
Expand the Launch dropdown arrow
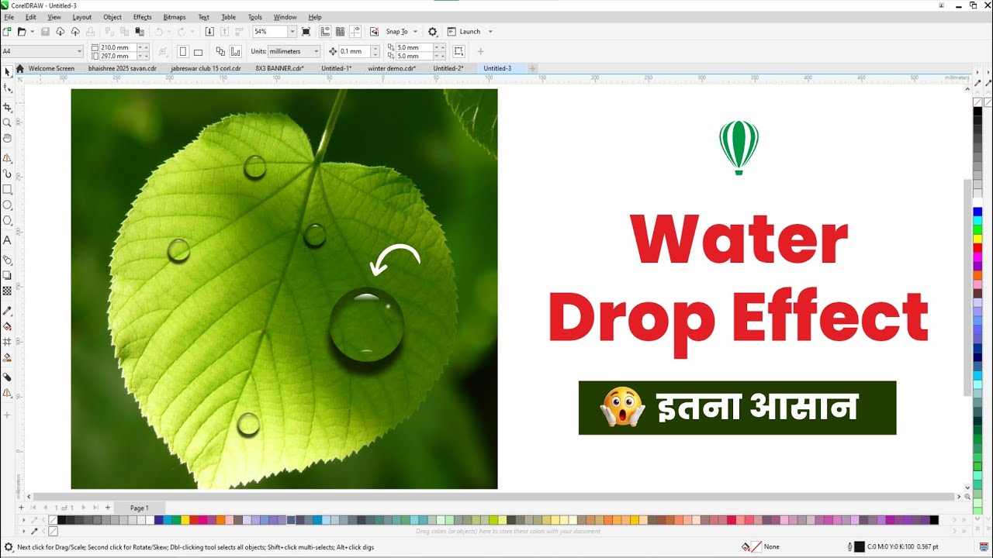[490, 32]
